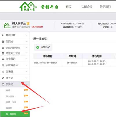The width and height of the screenshot is (116, 117).
Task: Click the round icon of 百度直达号
Action: tap(3, 65)
